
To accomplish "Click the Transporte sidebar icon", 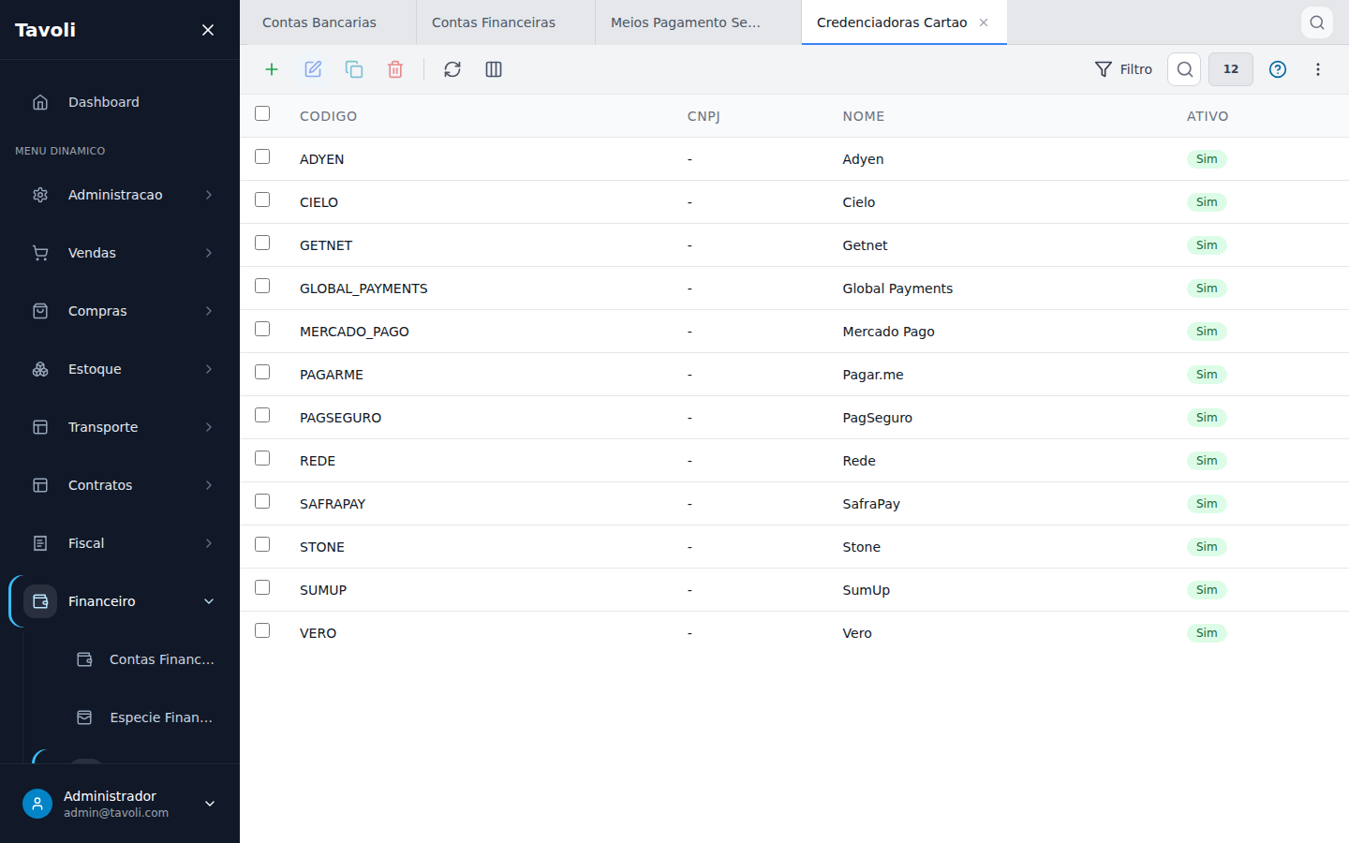I will tap(40, 427).
